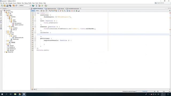Click the Start Macro Recording red icon

coord(72,11)
